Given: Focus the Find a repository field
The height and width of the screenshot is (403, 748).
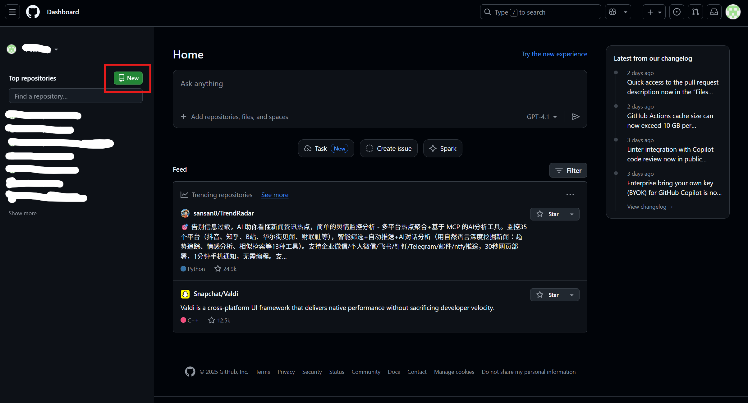Looking at the screenshot, I should click(76, 96).
